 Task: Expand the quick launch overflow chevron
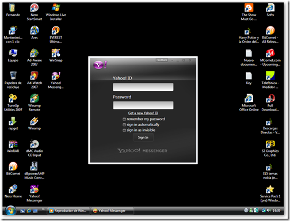(x=43, y=209)
